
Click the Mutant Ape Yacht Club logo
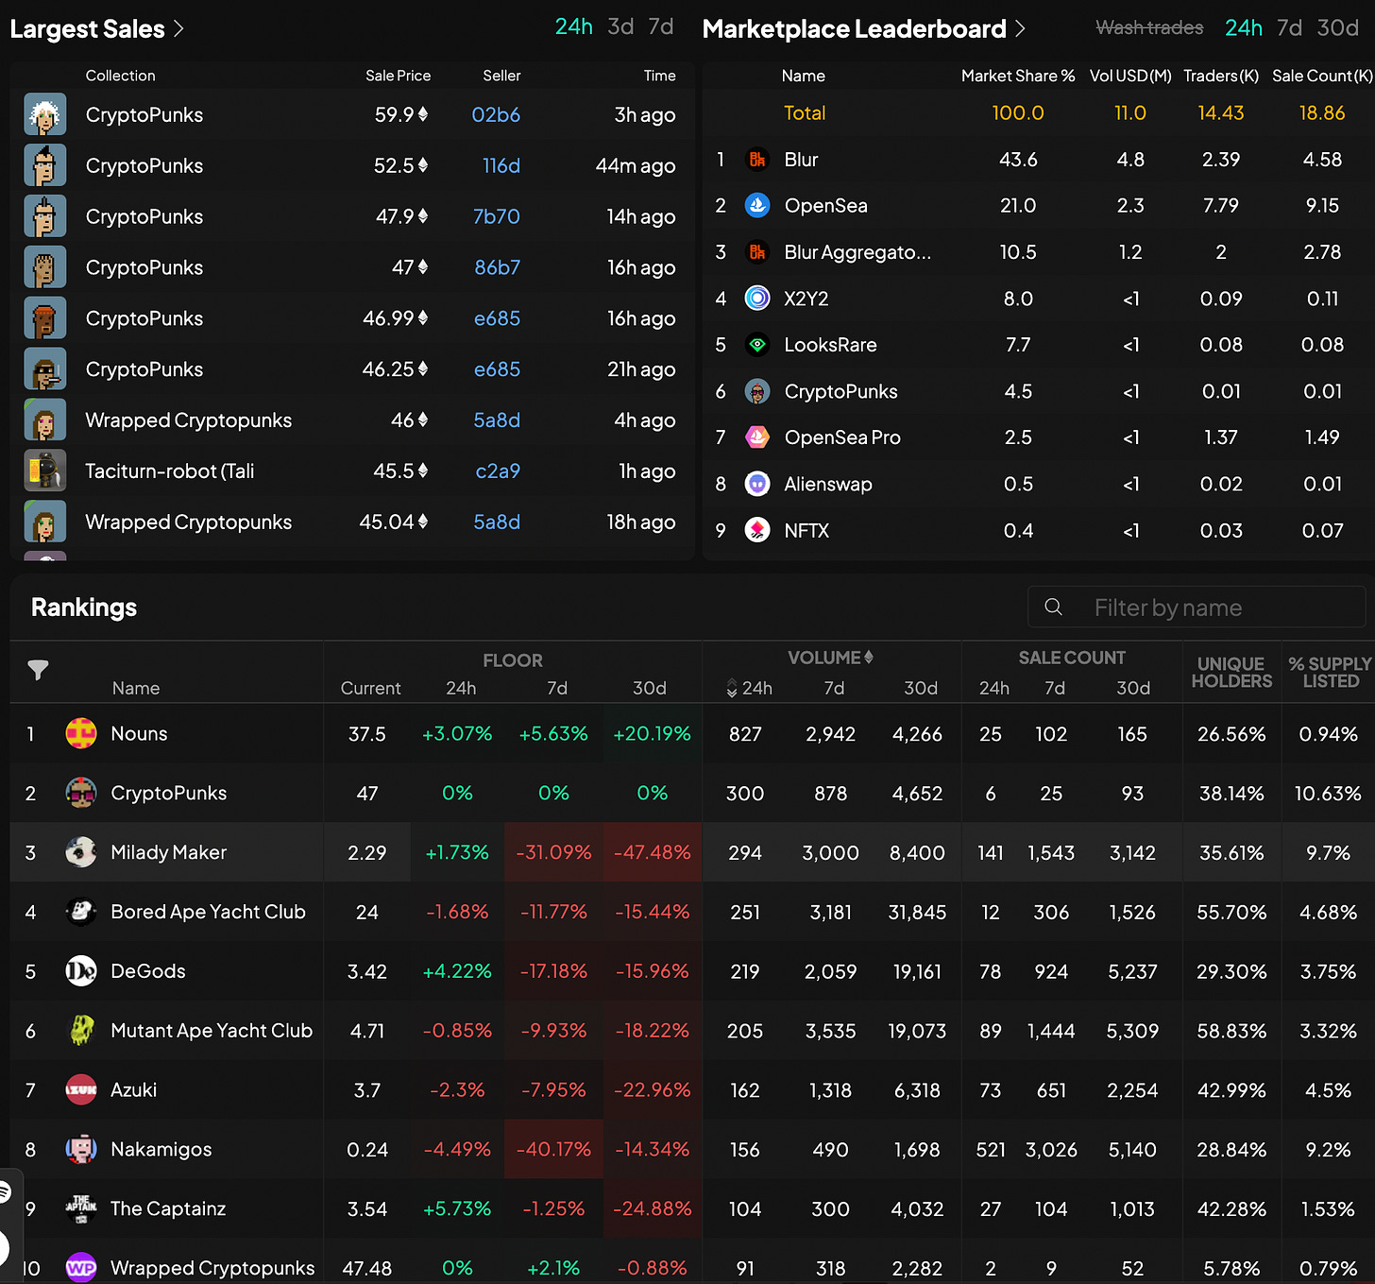click(81, 1031)
